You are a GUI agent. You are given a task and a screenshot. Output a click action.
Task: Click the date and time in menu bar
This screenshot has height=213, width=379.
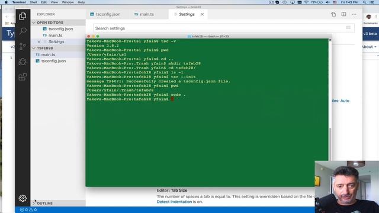click(x=349, y=2)
